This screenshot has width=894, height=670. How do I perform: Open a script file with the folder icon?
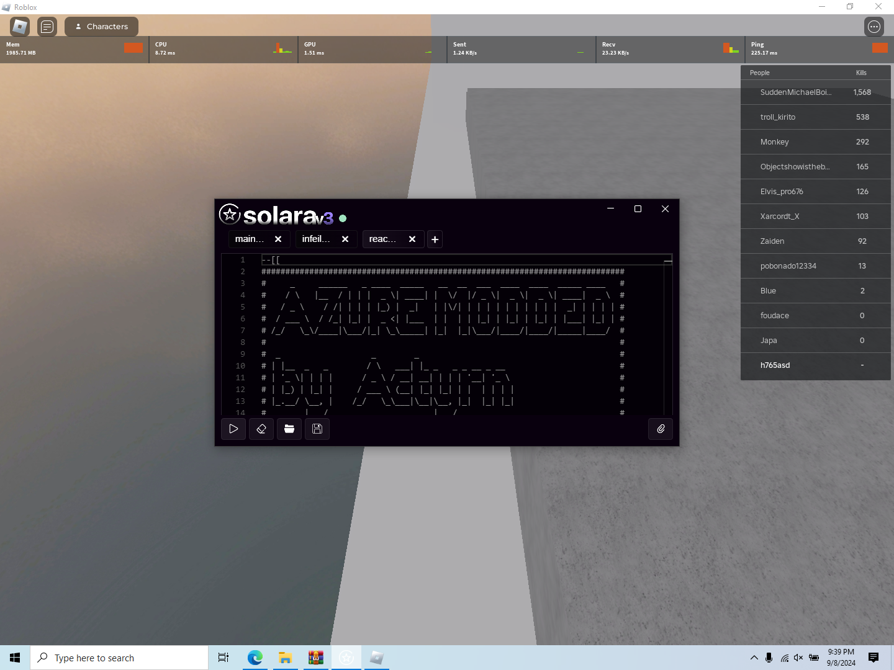[289, 429]
